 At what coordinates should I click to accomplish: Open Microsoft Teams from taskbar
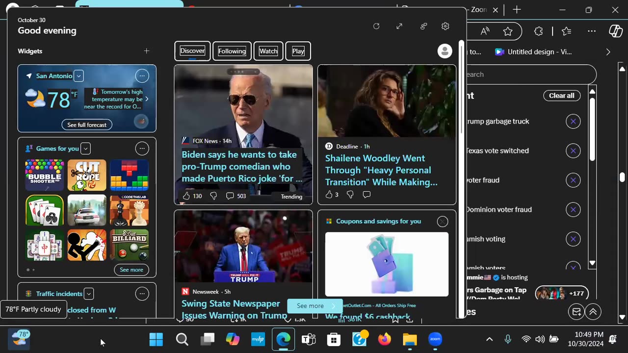click(309, 339)
